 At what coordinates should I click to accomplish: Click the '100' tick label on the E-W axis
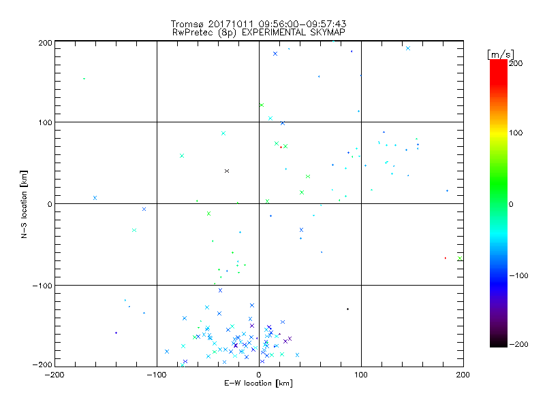[361, 375]
